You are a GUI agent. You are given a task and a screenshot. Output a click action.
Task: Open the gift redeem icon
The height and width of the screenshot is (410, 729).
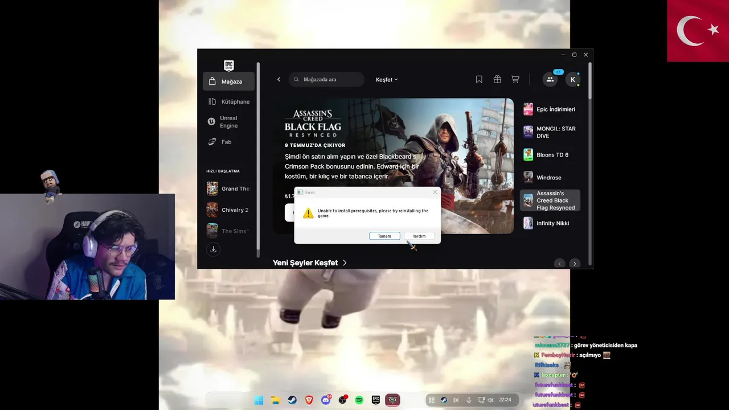pos(497,80)
